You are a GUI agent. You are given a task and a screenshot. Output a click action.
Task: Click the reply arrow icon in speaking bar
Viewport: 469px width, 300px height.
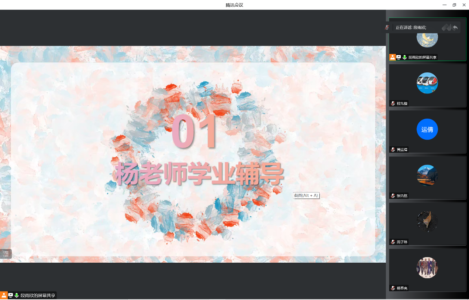pyautogui.click(x=455, y=27)
